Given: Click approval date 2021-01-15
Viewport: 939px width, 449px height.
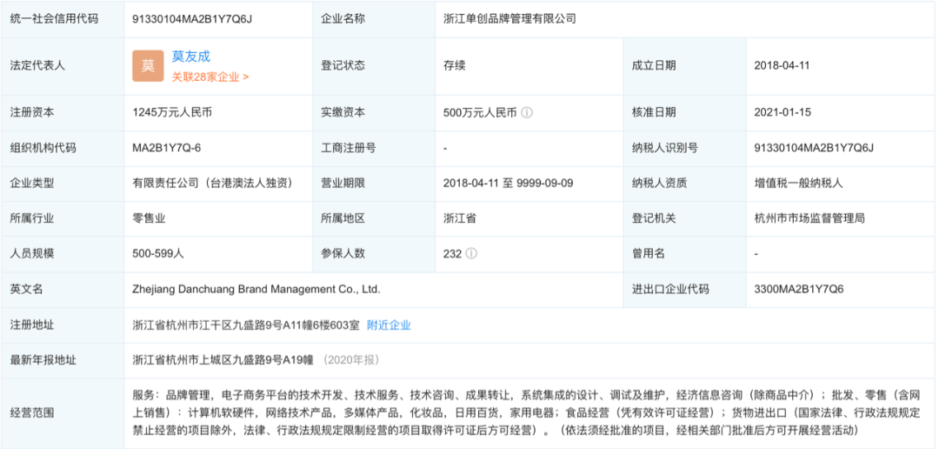Looking at the screenshot, I should (782, 112).
